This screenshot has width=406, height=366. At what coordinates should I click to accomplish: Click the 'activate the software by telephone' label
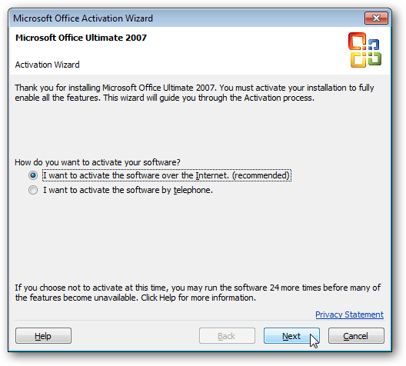click(x=128, y=190)
